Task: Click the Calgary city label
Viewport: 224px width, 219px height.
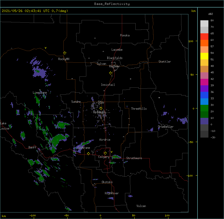Action: (104, 157)
